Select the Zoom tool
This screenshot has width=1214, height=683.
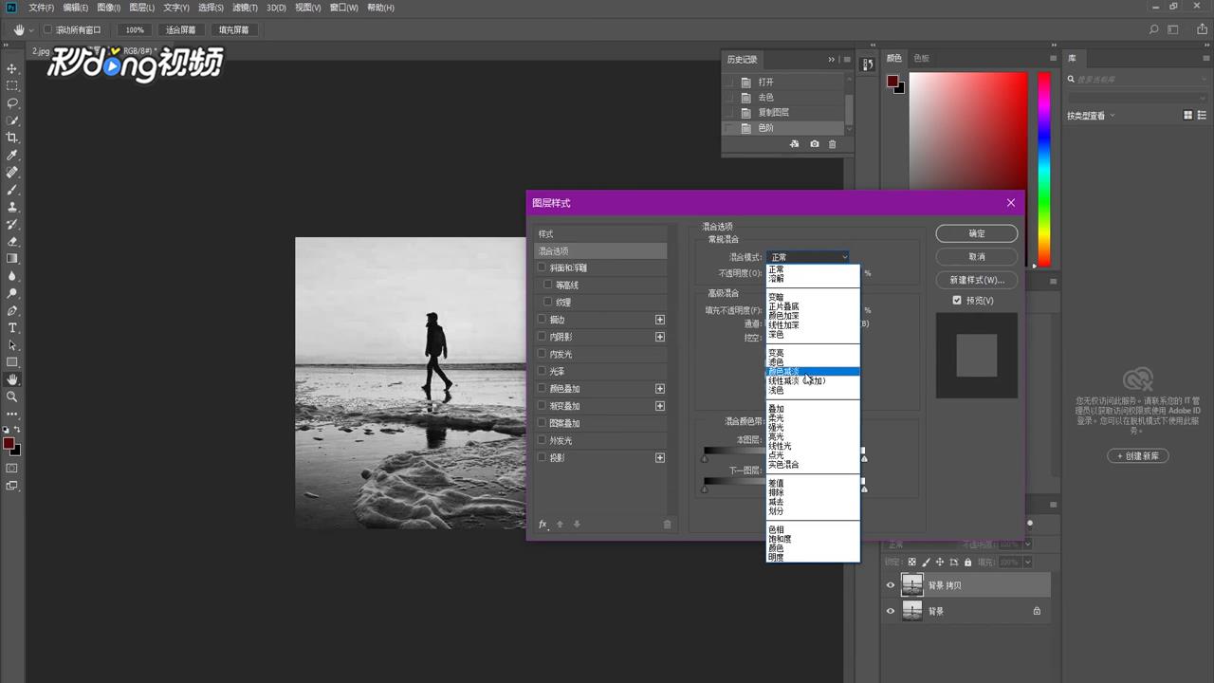(12, 397)
